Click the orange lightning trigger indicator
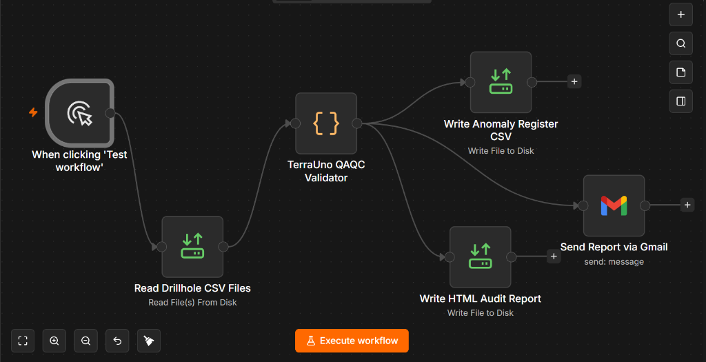 click(x=33, y=112)
